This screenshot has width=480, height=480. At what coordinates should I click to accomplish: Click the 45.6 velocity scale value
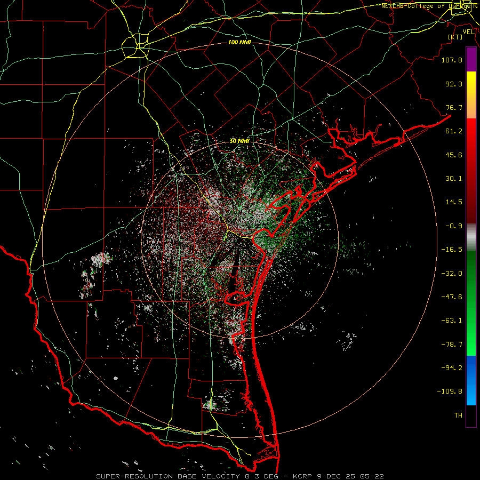[454, 155]
